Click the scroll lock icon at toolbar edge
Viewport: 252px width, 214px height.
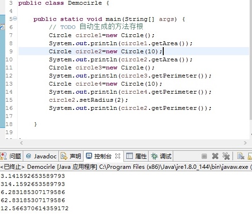tap(250, 156)
